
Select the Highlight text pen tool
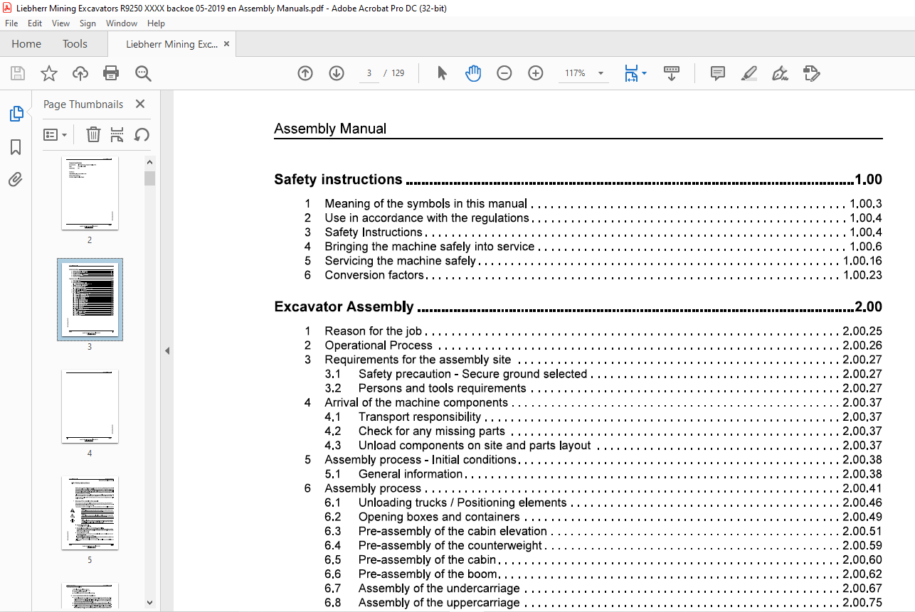pos(749,73)
